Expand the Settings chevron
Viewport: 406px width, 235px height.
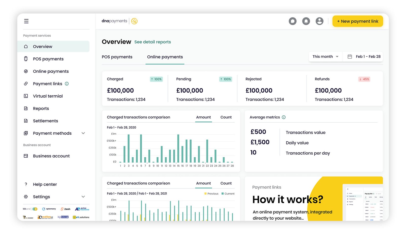[83, 197]
